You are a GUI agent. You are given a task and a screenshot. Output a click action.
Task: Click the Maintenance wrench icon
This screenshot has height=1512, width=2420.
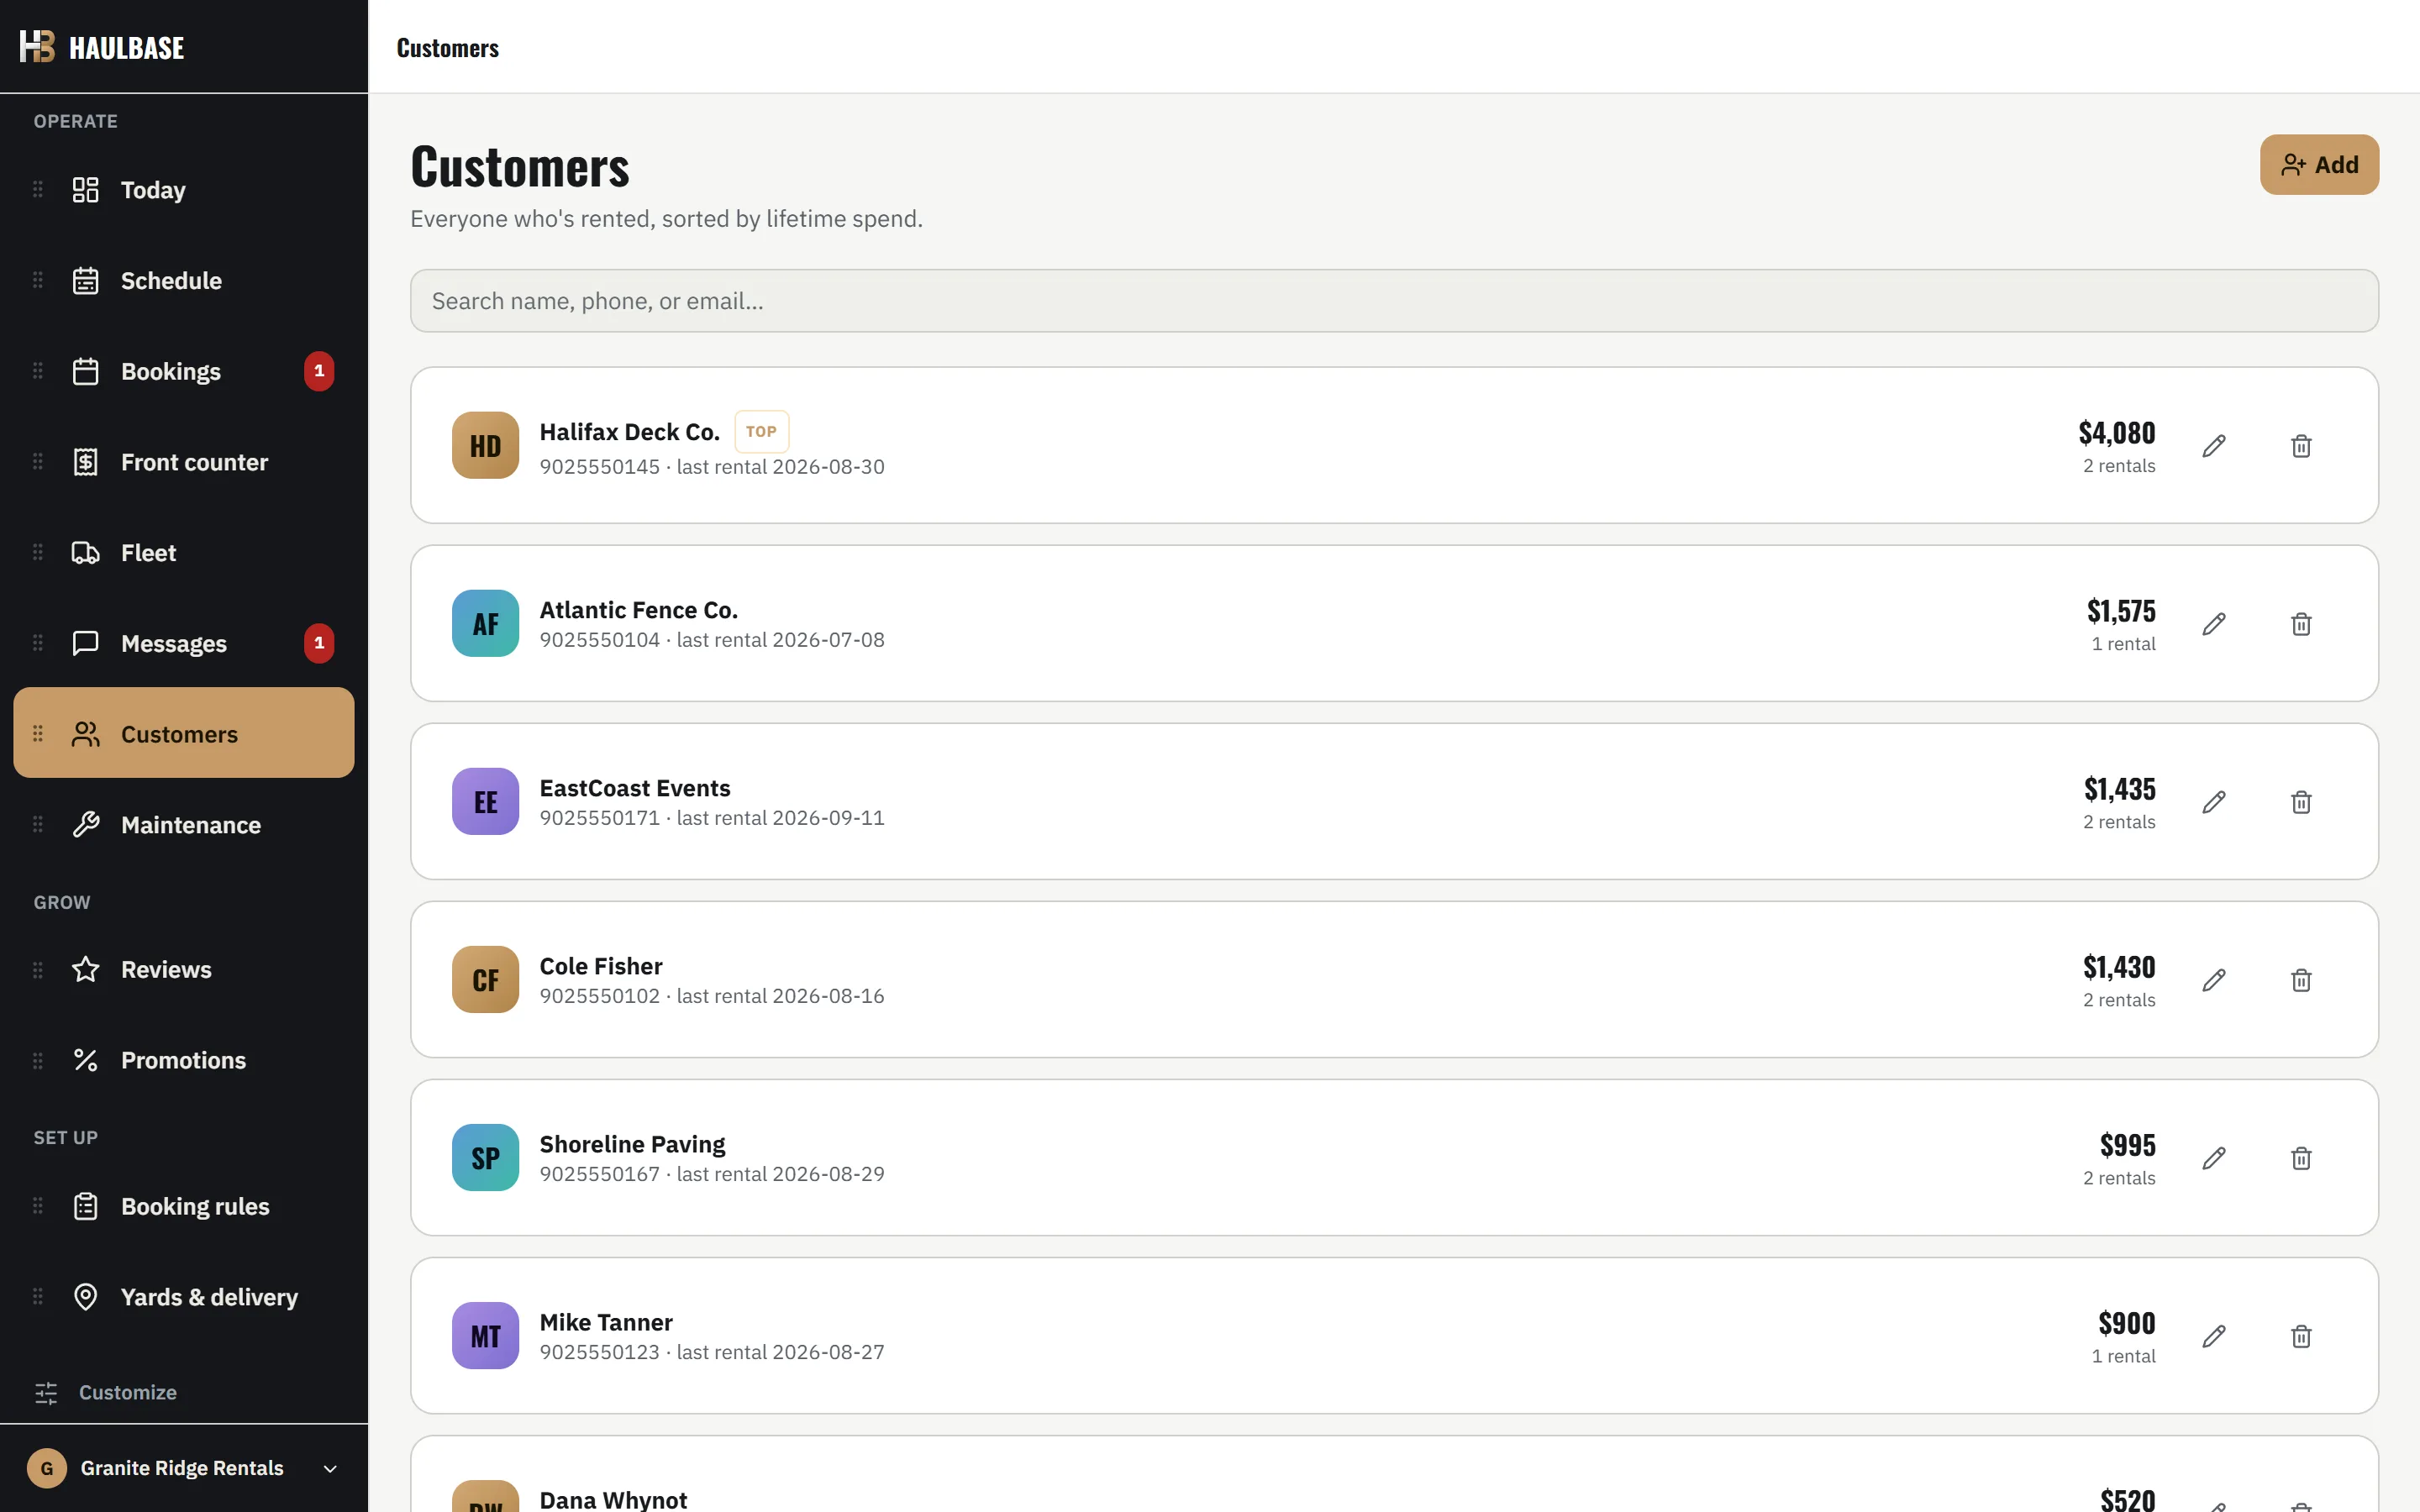click(86, 825)
